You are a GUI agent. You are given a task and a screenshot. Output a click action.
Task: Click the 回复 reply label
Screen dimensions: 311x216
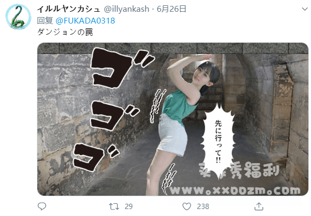45,21
